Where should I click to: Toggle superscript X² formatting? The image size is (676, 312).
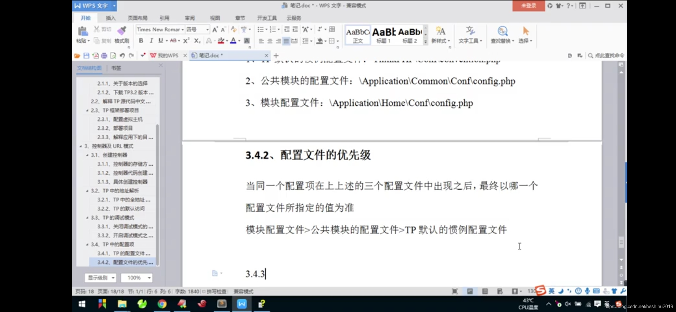[186, 41]
